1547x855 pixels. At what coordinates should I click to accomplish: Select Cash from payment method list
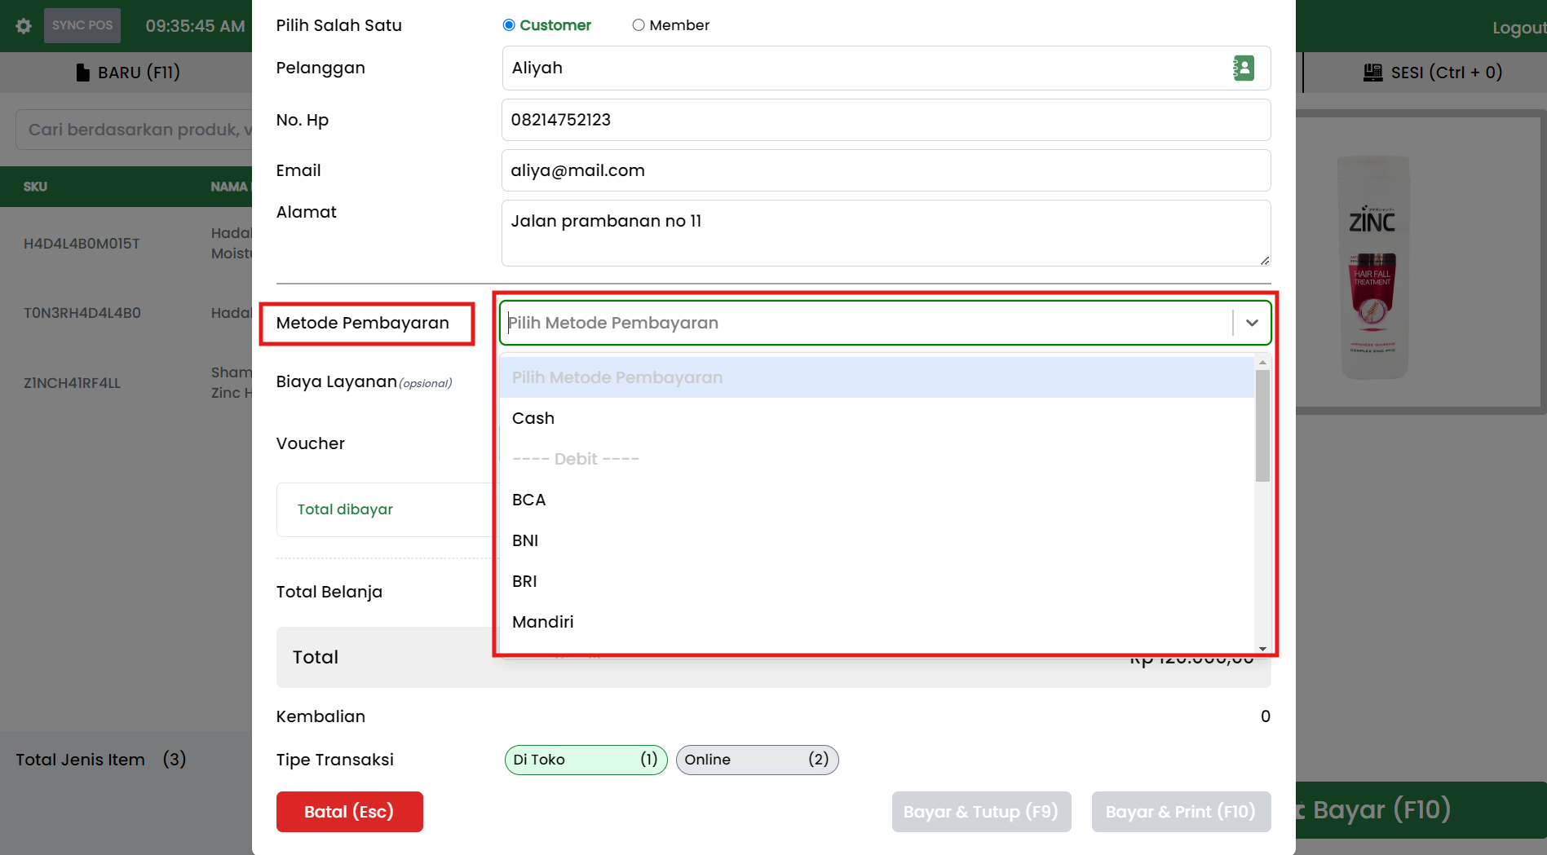point(533,418)
